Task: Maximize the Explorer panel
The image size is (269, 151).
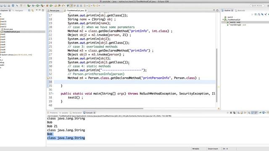Action: 43,10
